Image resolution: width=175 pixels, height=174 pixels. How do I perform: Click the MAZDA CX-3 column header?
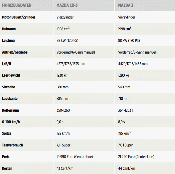[67, 5]
